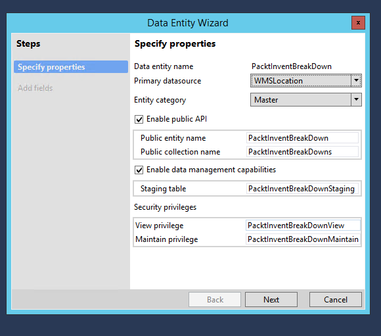Select the Specify properties step
Viewport: 381px width, 336px height.
[71, 67]
